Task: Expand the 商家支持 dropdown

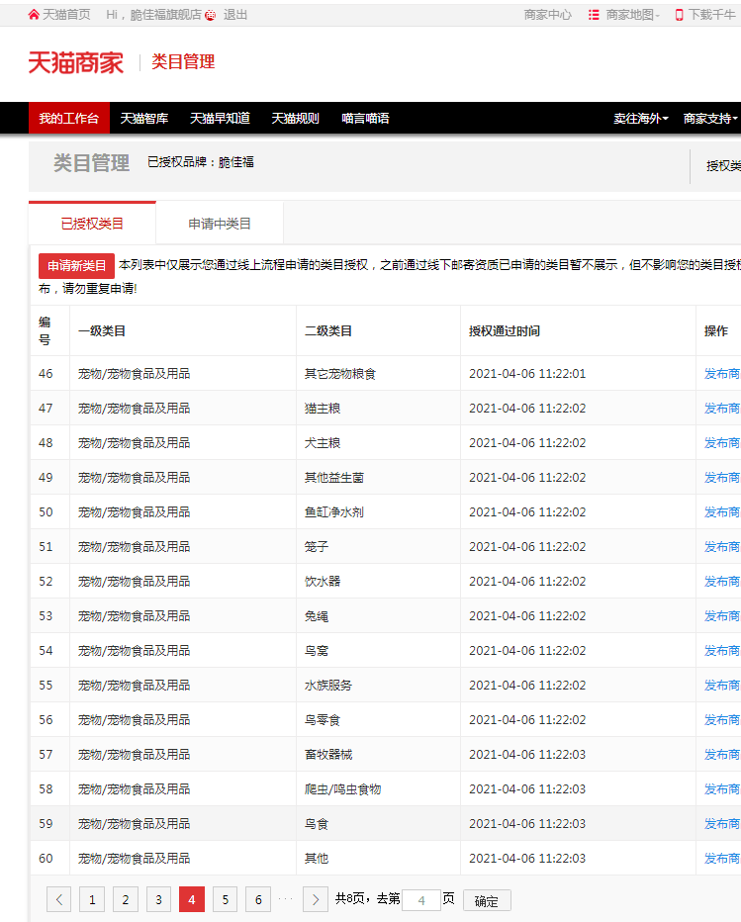Action: (x=710, y=118)
